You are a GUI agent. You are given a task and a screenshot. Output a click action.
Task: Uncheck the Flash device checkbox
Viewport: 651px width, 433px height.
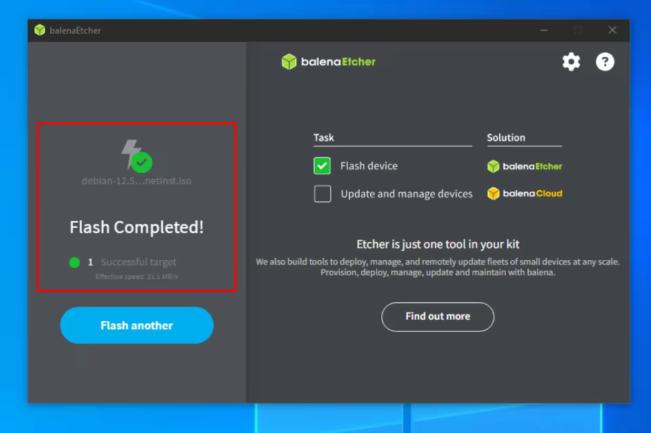[x=322, y=166]
